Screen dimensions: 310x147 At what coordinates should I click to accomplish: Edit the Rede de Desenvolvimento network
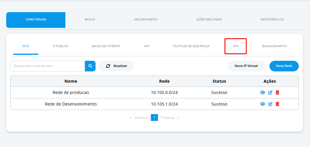pos(270,104)
